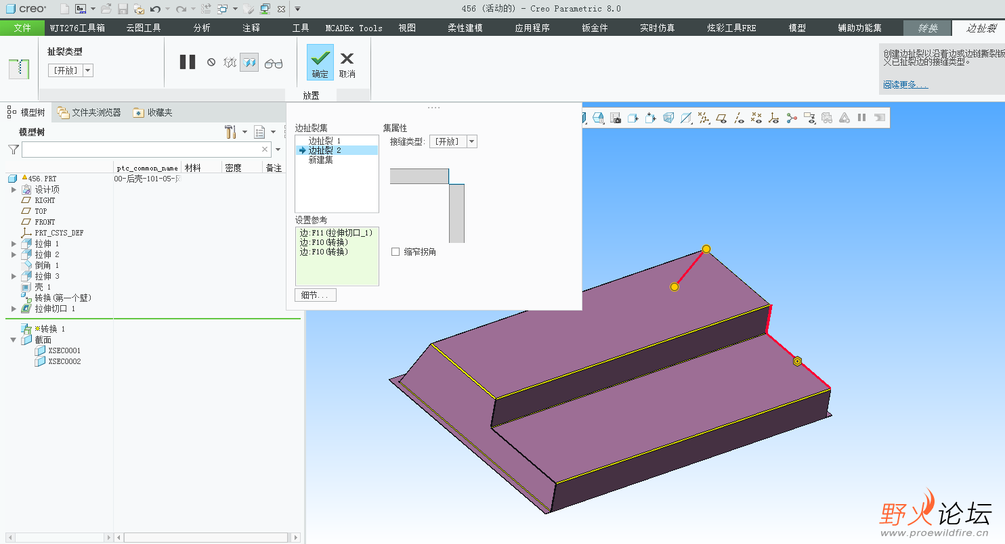Expand the 拉伸 2 feature node
The height and width of the screenshot is (544, 1005).
click(x=14, y=254)
